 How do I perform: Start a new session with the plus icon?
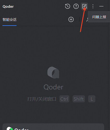click(x=71, y=19)
